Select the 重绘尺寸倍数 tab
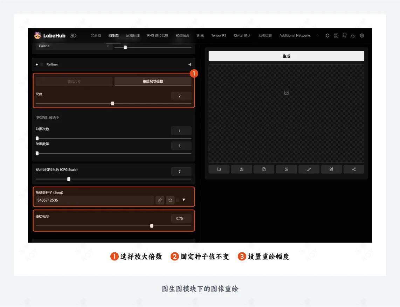The height and width of the screenshot is (307, 400). [x=153, y=81]
